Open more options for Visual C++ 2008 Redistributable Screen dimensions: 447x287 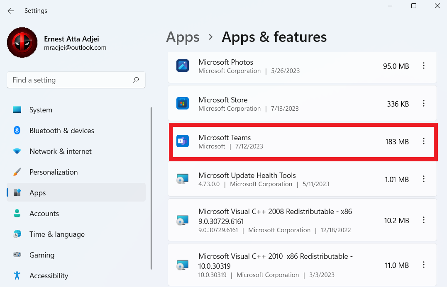point(424,220)
